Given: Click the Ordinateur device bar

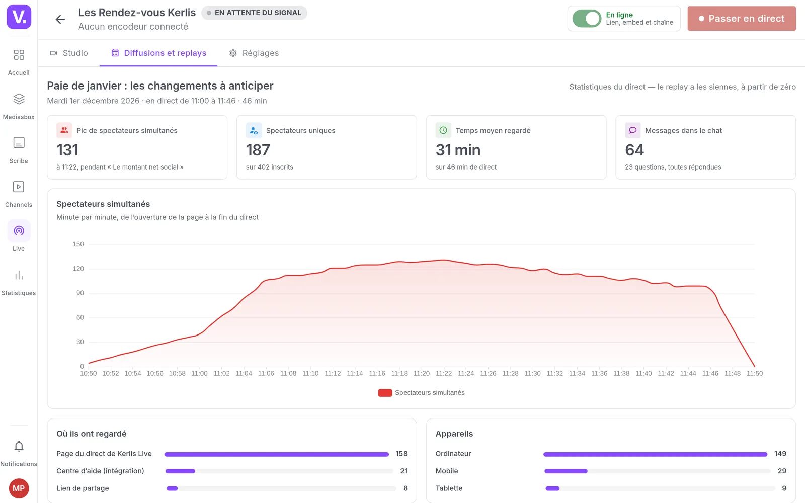Looking at the screenshot, I should (x=656, y=454).
